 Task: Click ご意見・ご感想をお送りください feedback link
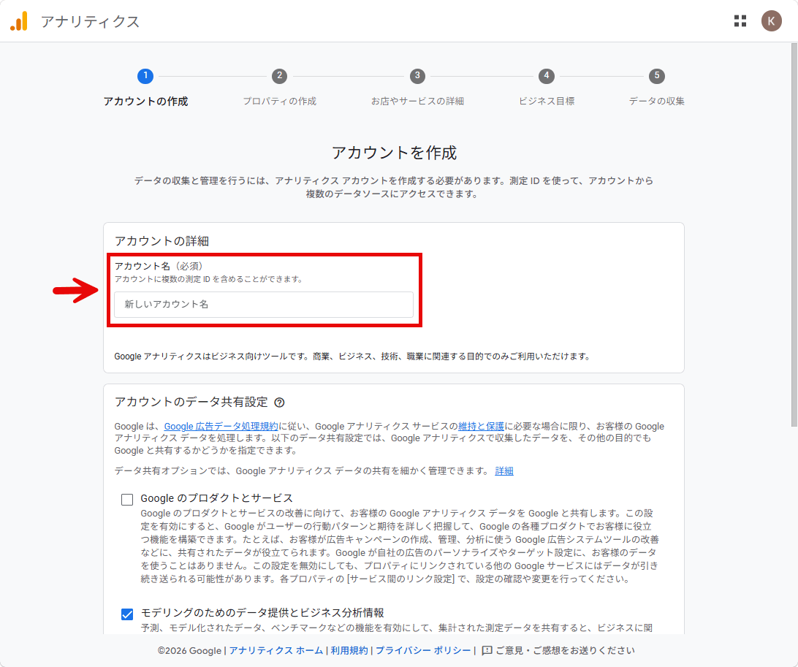[x=565, y=650]
